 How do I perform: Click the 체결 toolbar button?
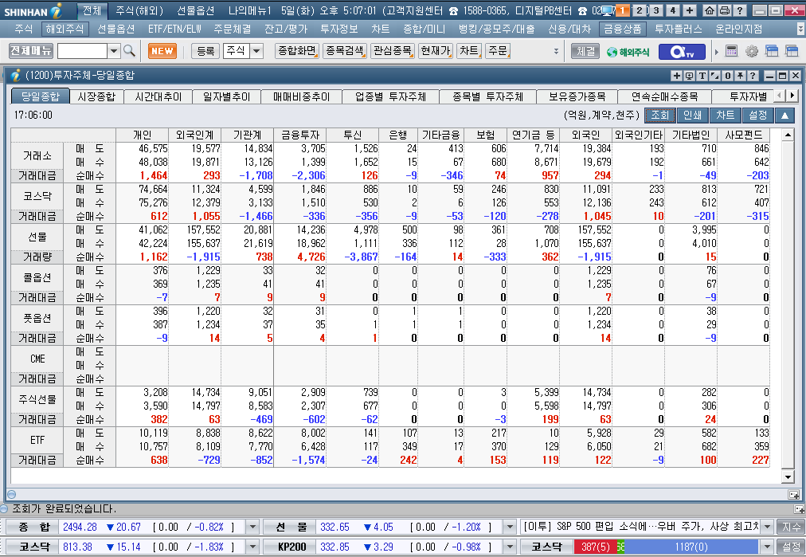click(585, 51)
